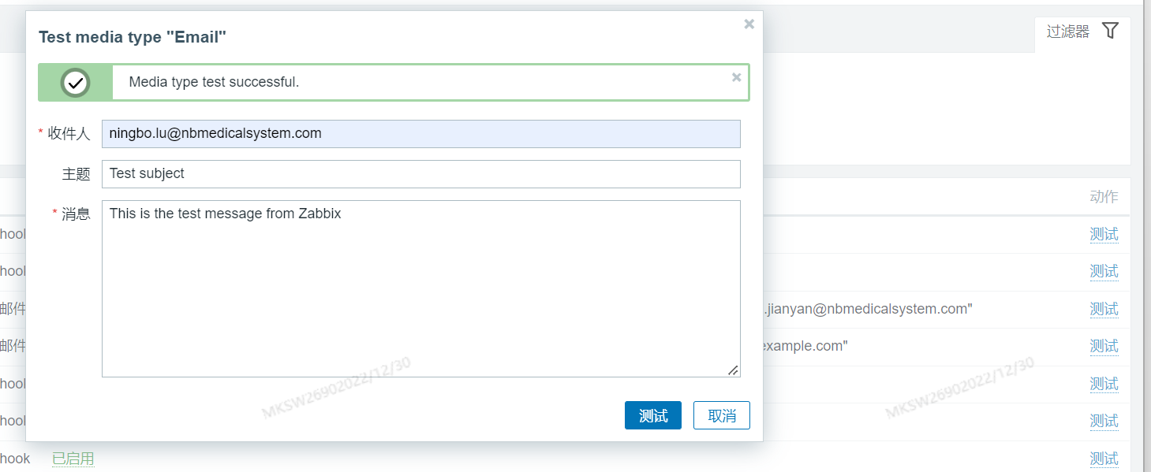Click 测试 link beside example.com row
The image size is (1151, 472).
tap(1104, 346)
